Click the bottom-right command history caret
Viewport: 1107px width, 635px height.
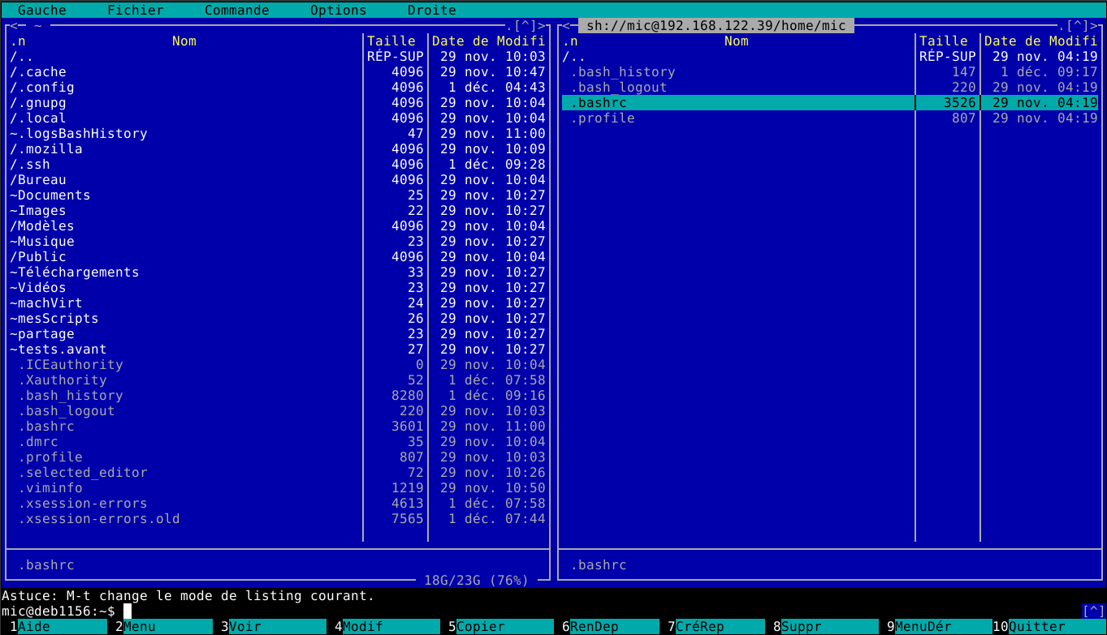1093,611
